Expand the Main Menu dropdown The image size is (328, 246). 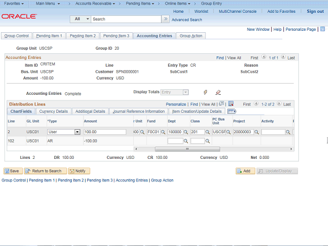point(48,4)
